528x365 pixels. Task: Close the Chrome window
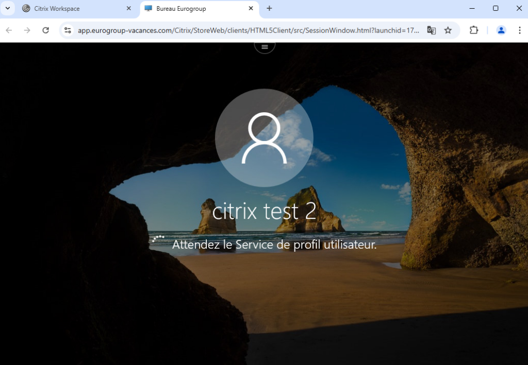[x=519, y=8]
